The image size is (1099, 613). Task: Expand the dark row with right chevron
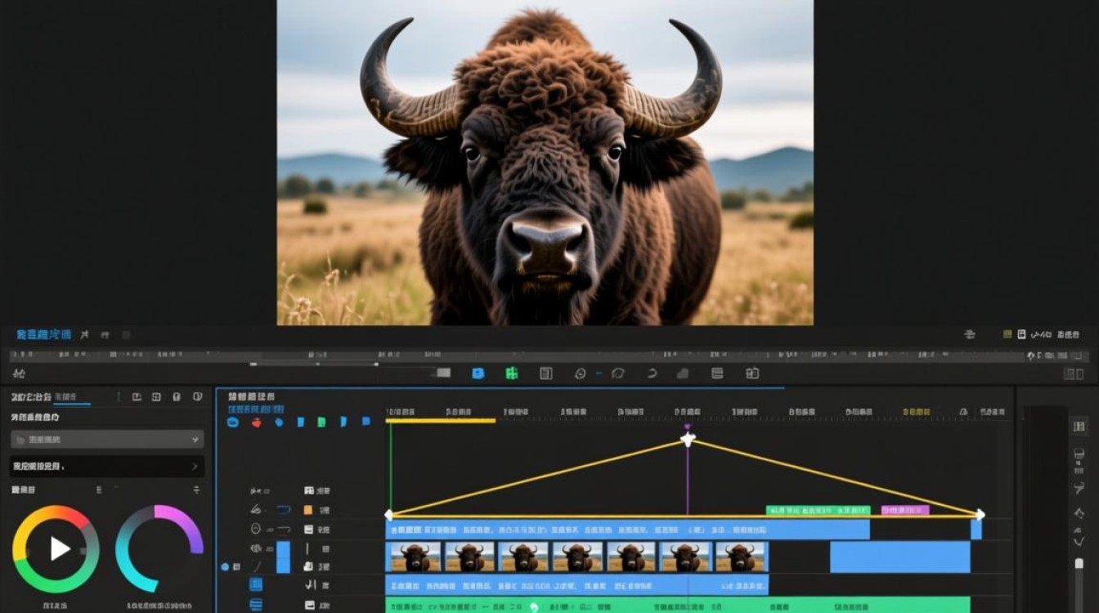click(107, 466)
